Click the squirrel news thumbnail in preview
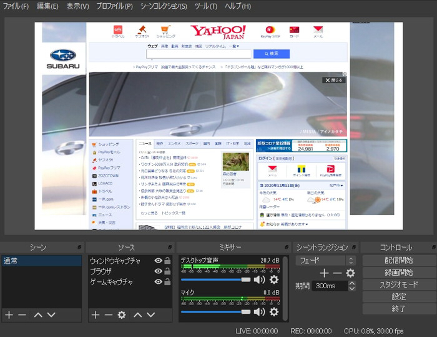 point(236,162)
